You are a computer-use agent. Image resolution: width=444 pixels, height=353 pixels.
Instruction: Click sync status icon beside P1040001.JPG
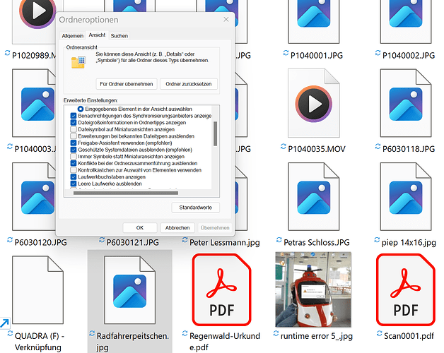pos(286,53)
